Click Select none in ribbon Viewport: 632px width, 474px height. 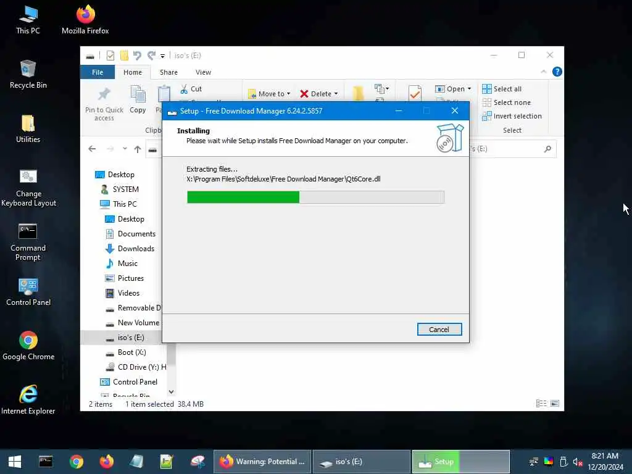point(506,102)
